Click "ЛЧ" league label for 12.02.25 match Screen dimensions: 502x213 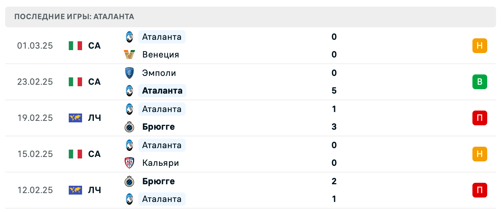click(94, 190)
